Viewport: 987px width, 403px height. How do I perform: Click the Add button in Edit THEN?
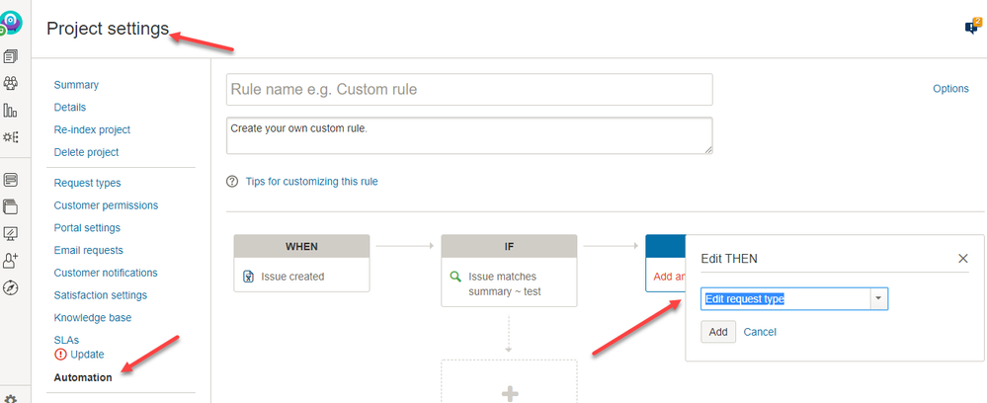click(718, 332)
